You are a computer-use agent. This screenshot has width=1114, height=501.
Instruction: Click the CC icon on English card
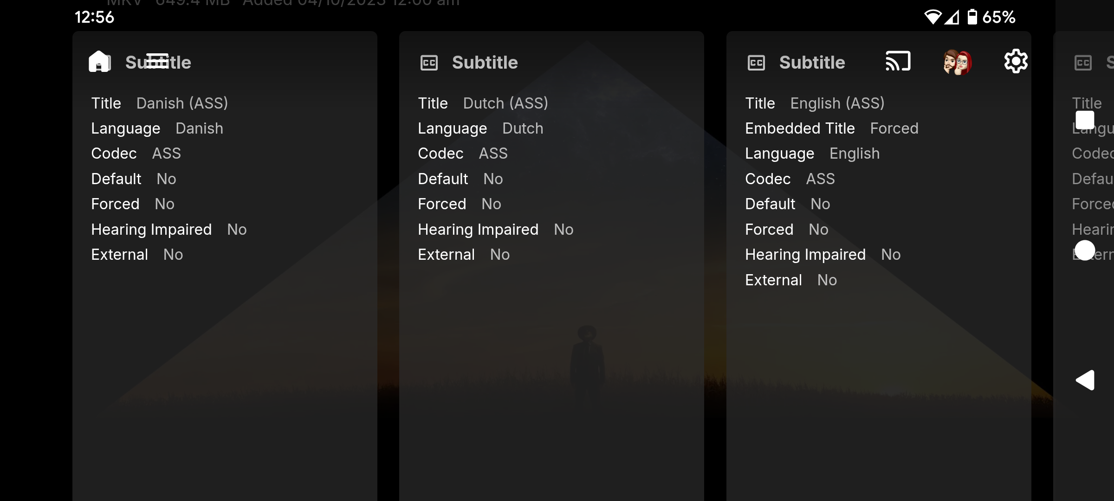pyautogui.click(x=756, y=63)
